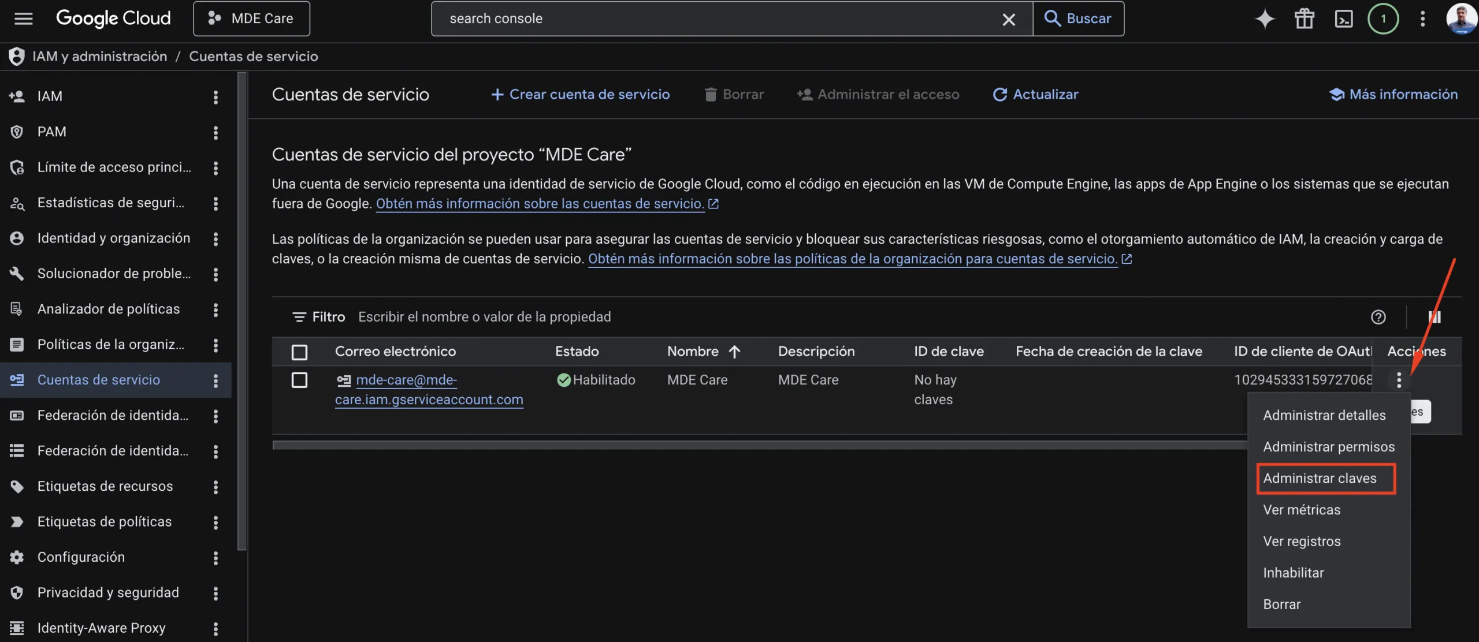Image resolution: width=1479 pixels, height=642 pixels.
Task: Select the mde-care service account row checkbox
Action: [x=299, y=380]
